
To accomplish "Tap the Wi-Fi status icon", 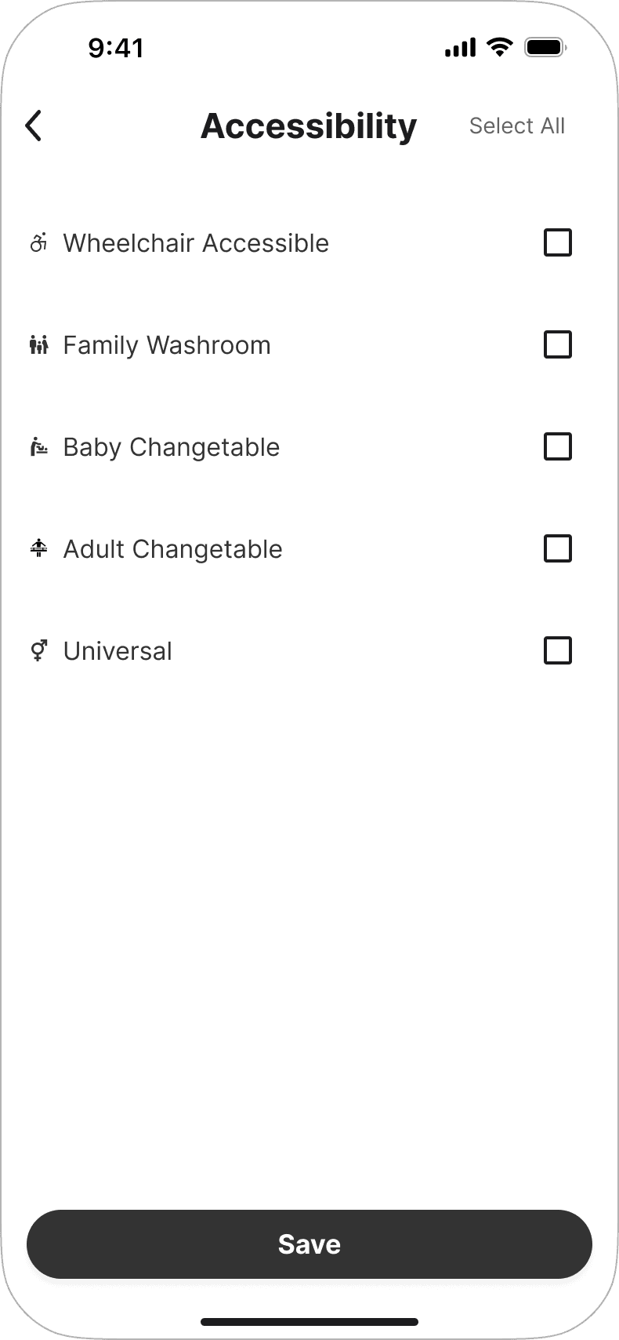I will tap(499, 47).
